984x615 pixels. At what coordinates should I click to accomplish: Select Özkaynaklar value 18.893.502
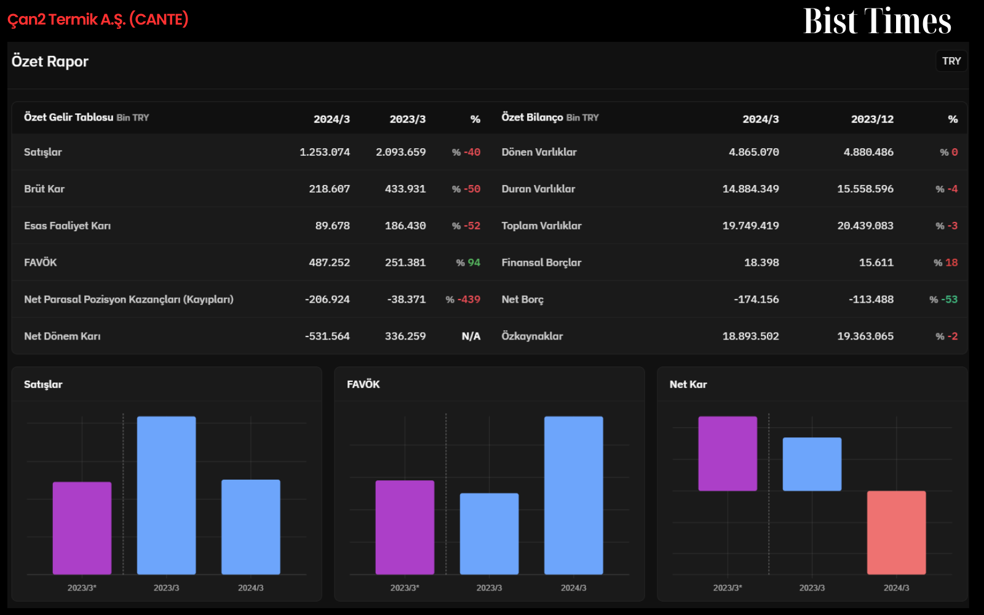(751, 336)
